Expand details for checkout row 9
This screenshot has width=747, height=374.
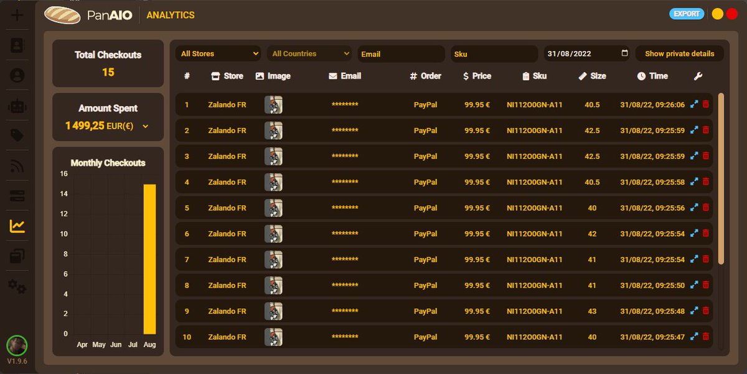pyautogui.click(x=694, y=311)
